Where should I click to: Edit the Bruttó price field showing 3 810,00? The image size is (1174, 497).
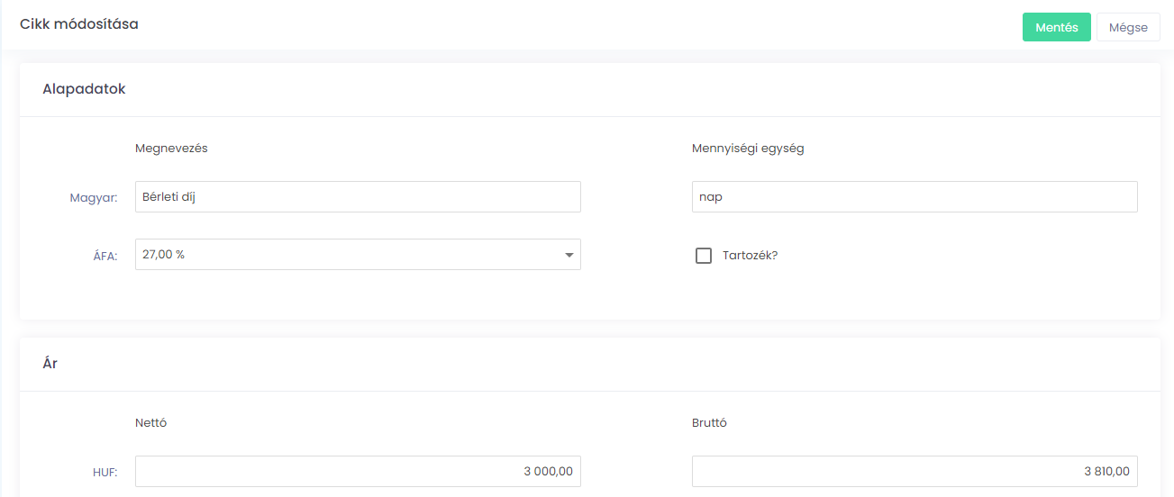(x=915, y=472)
